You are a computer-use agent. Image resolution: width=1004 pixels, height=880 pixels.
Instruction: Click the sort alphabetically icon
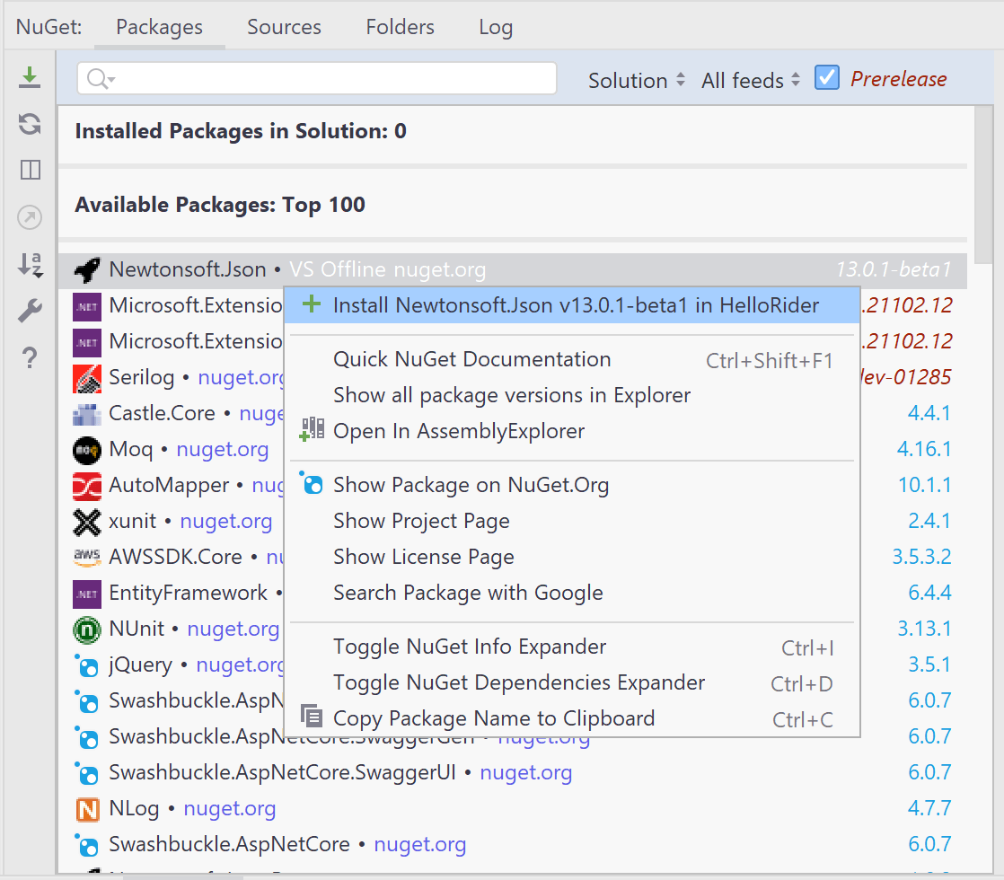tap(30, 264)
